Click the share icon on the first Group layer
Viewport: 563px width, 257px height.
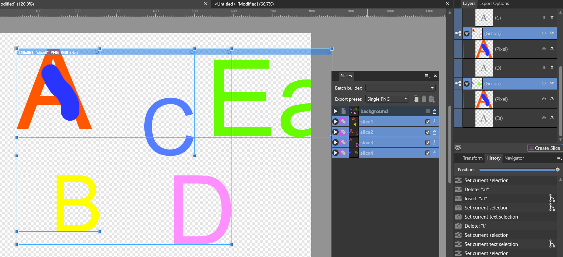click(x=458, y=33)
